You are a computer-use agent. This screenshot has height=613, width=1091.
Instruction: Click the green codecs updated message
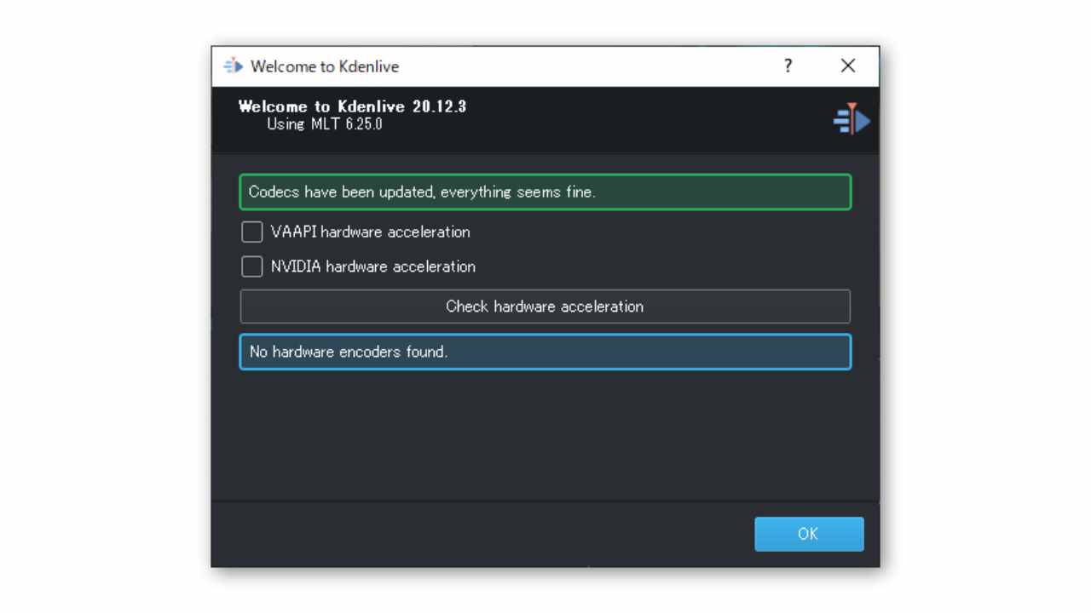tap(545, 192)
